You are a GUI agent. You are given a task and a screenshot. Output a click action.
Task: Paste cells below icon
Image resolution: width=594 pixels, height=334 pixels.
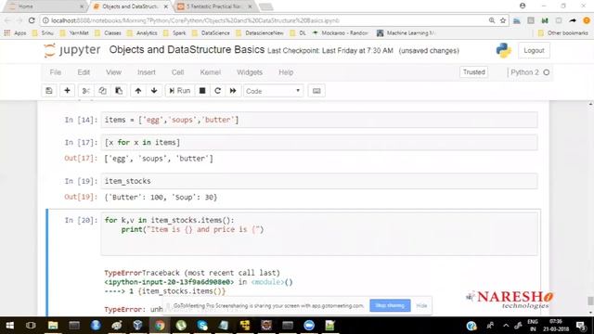tap(119, 91)
